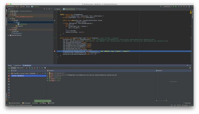Expand the conf variable in Variables
The height and width of the screenshot is (114, 199).
click(48, 75)
